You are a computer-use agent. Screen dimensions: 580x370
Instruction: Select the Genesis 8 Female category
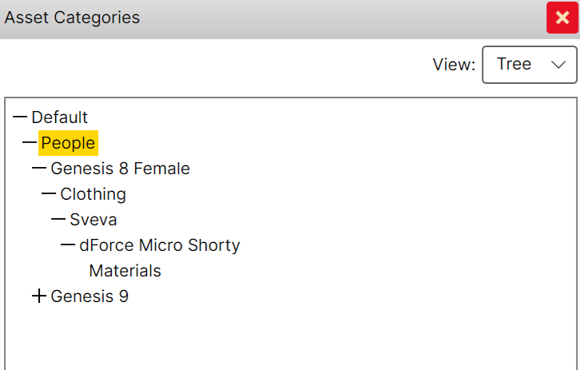pos(120,169)
